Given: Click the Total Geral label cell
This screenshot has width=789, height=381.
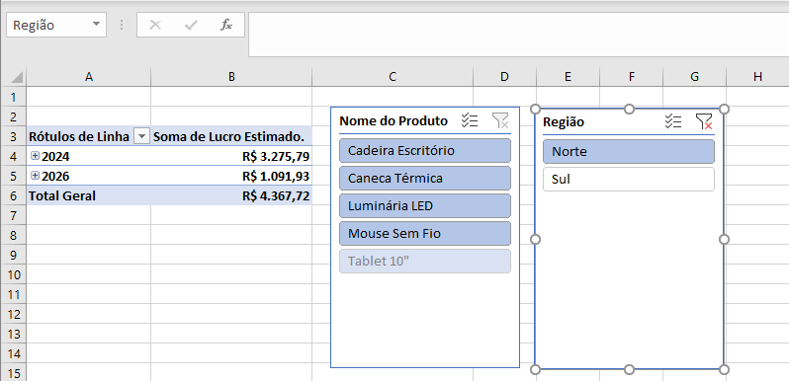Looking at the screenshot, I should [x=89, y=195].
